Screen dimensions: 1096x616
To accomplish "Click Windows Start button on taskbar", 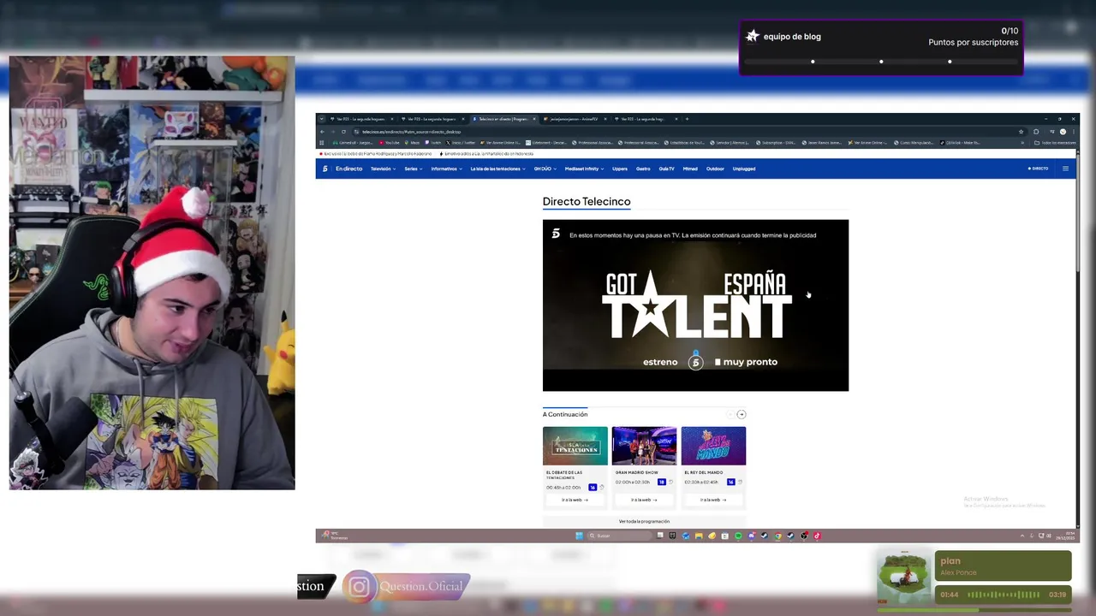I will click(x=579, y=536).
